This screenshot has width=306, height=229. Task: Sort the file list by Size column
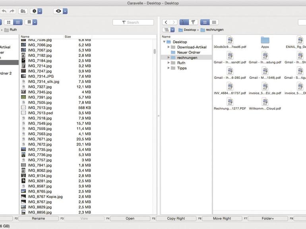(x=68, y=37)
